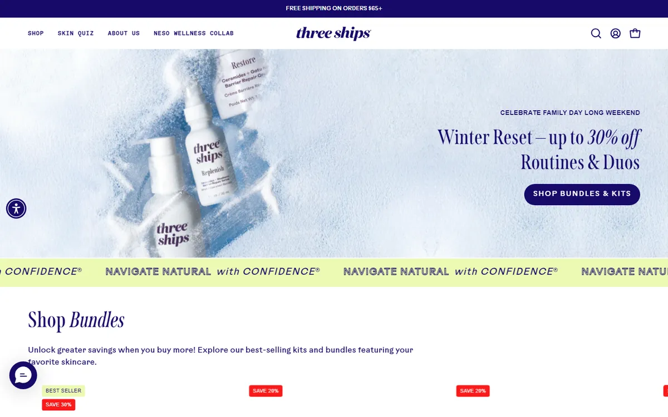Click the middle Save 20% badge
Screen dimensions: 668x417
pos(266,391)
